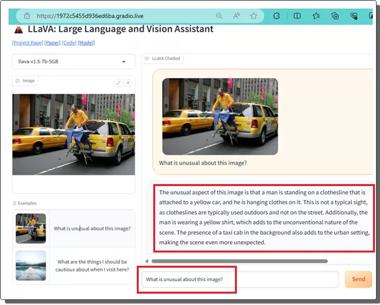Click the horizontal scrollbar under the chatbot
The height and width of the screenshot is (305, 380).
[x=239, y=261]
